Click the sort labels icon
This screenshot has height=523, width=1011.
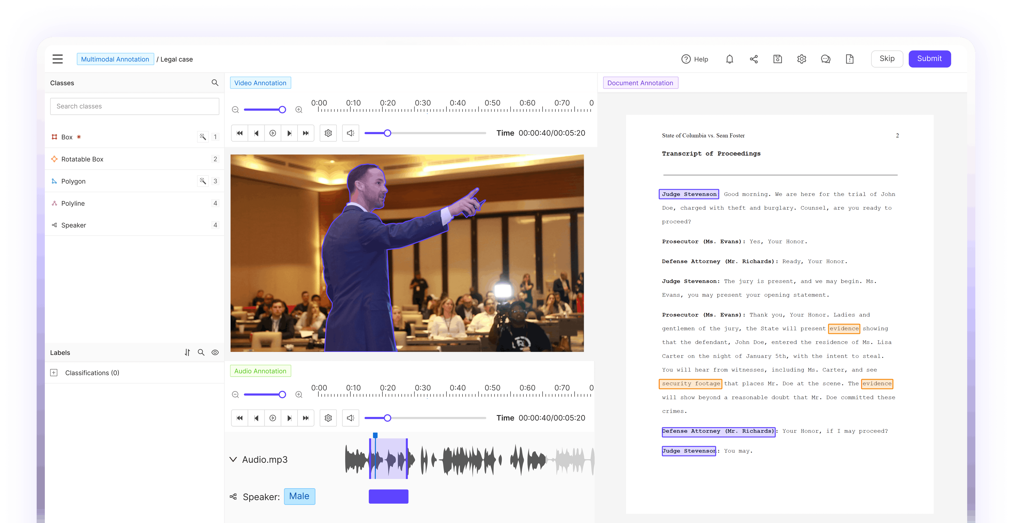click(x=187, y=352)
